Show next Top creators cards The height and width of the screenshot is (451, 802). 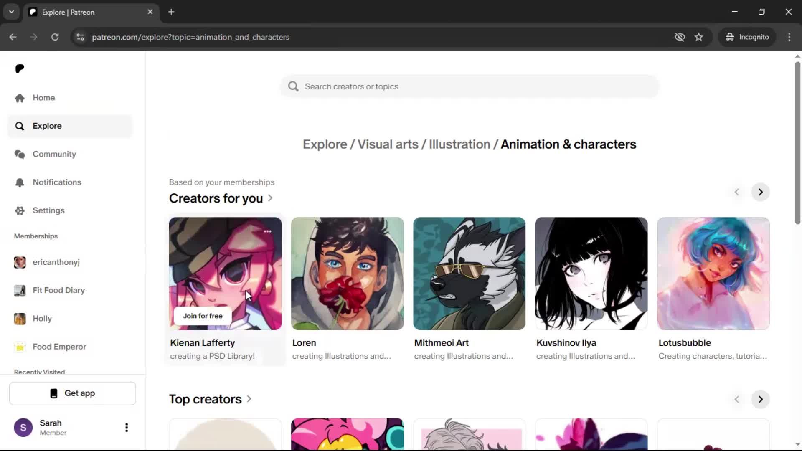click(760, 399)
